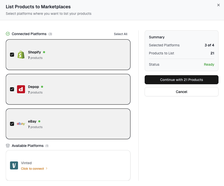Click the Cancel button

(181, 92)
